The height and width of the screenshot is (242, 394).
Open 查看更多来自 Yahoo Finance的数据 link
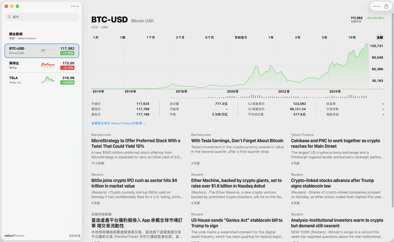[118, 123]
